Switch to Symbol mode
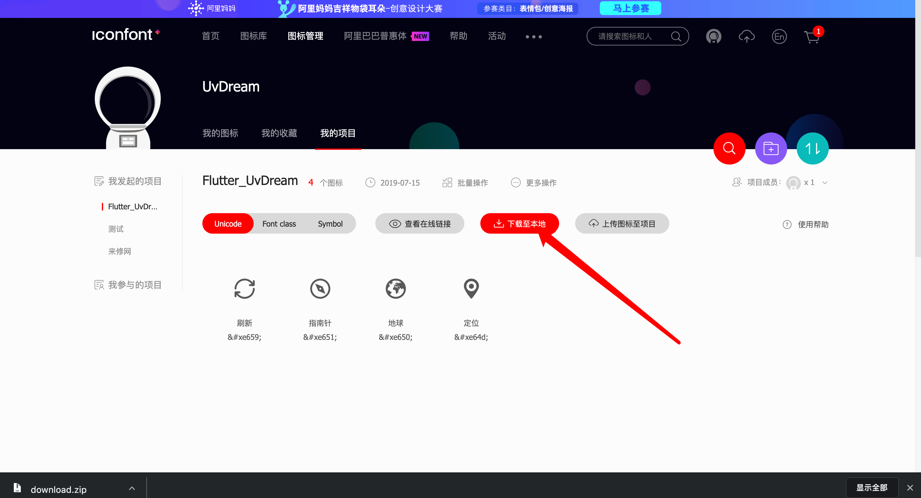Screen dimensions: 921x498 (330, 224)
